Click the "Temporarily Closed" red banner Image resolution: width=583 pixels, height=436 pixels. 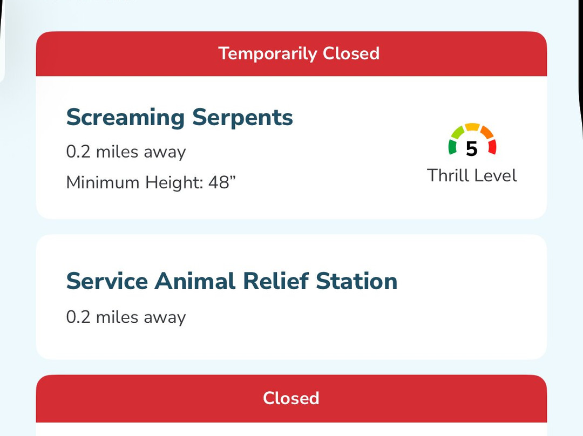tap(291, 54)
